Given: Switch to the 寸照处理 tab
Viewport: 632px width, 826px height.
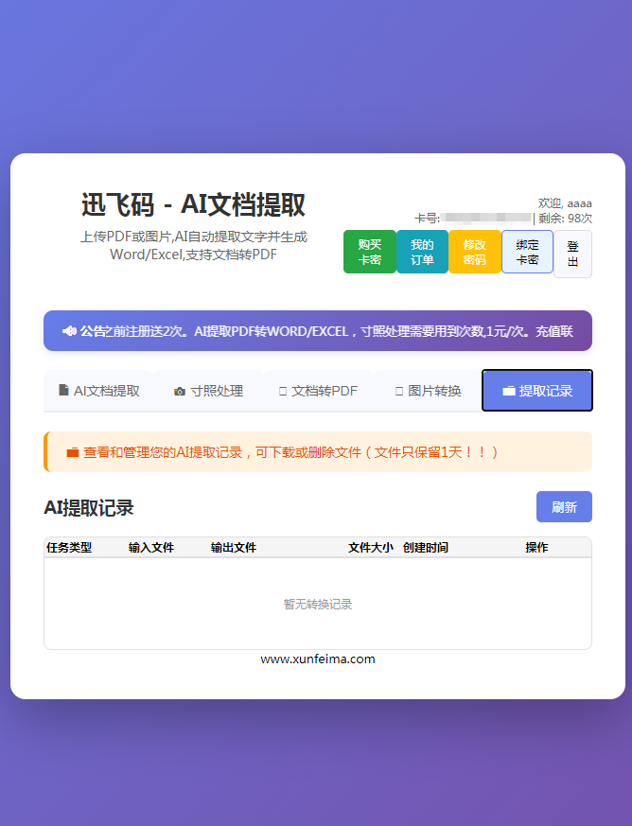Looking at the screenshot, I should pyautogui.click(x=208, y=391).
